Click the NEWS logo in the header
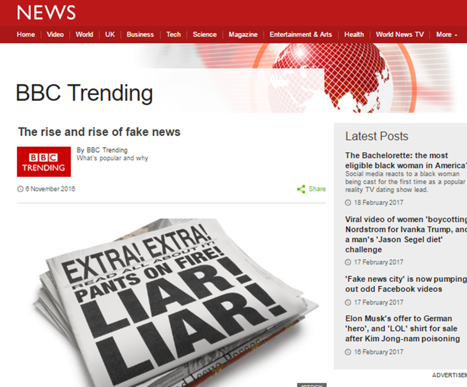The image size is (467, 387). point(46,12)
